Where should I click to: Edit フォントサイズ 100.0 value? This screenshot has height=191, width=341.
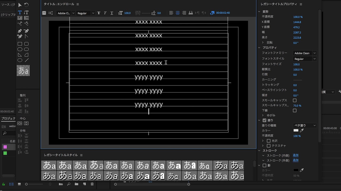pyautogui.click(x=297, y=64)
